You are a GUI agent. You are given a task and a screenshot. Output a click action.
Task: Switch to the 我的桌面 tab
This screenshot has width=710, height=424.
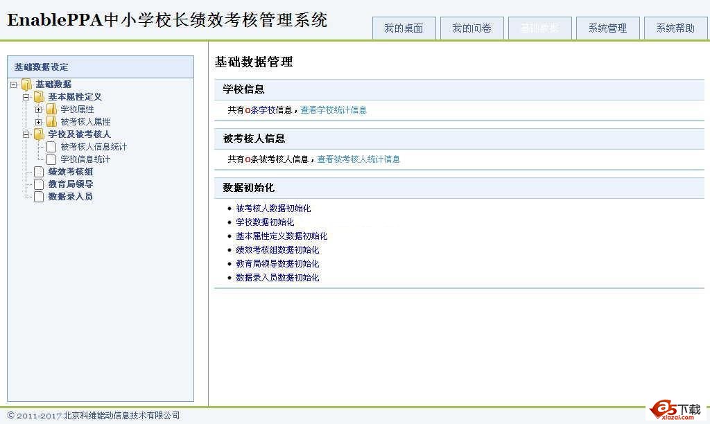404,28
